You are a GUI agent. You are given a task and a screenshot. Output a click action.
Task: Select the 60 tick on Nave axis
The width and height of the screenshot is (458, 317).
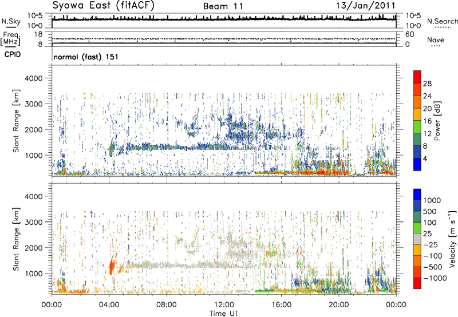coord(410,34)
